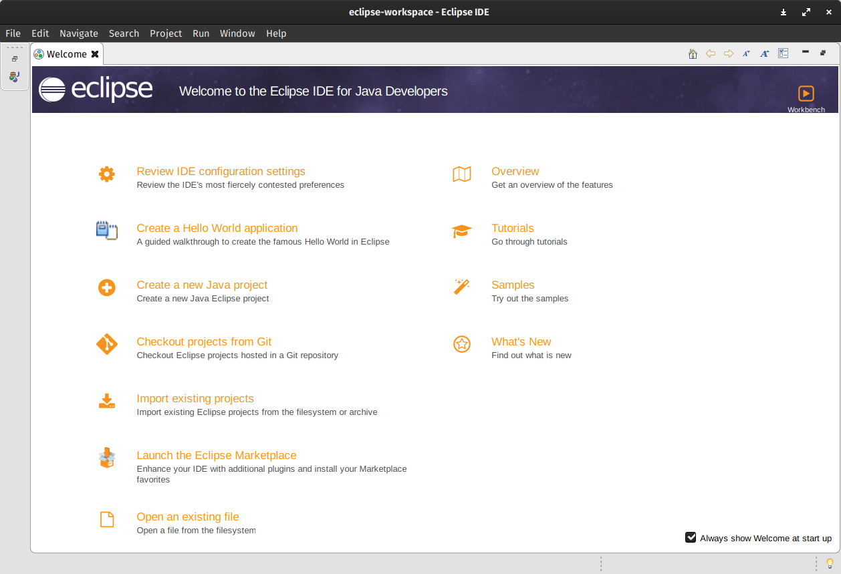Open the File menu
The image size is (841, 574).
13,33
